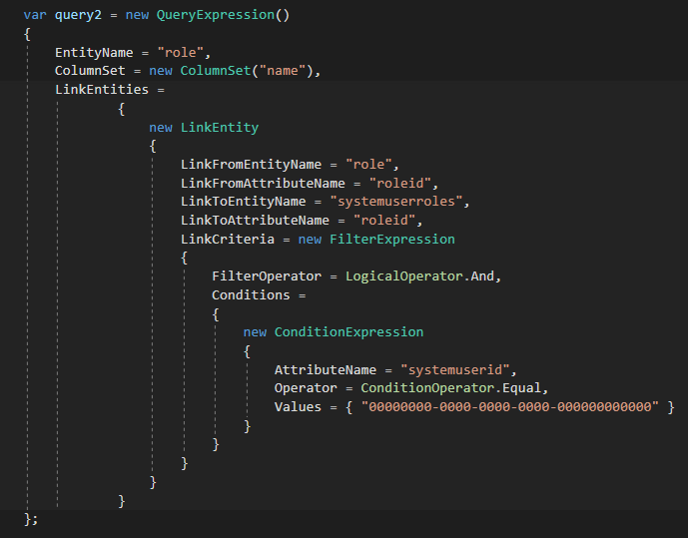Click the closing }; of the query
Screen dimensions: 688x538
pos(31,519)
